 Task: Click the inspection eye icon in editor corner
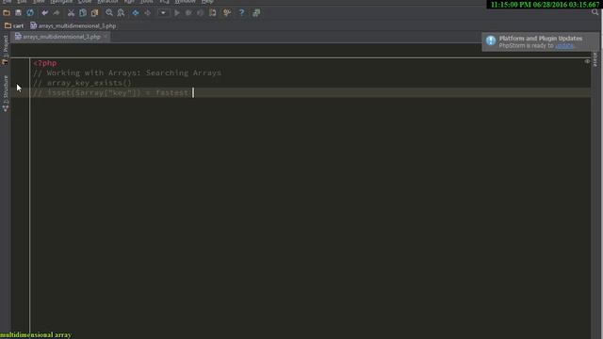click(x=587, y=61)
